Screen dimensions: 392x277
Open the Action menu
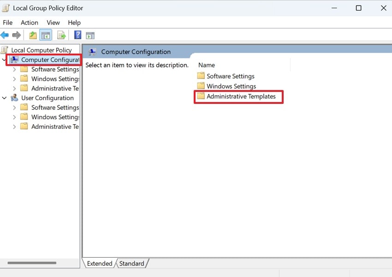30,23
